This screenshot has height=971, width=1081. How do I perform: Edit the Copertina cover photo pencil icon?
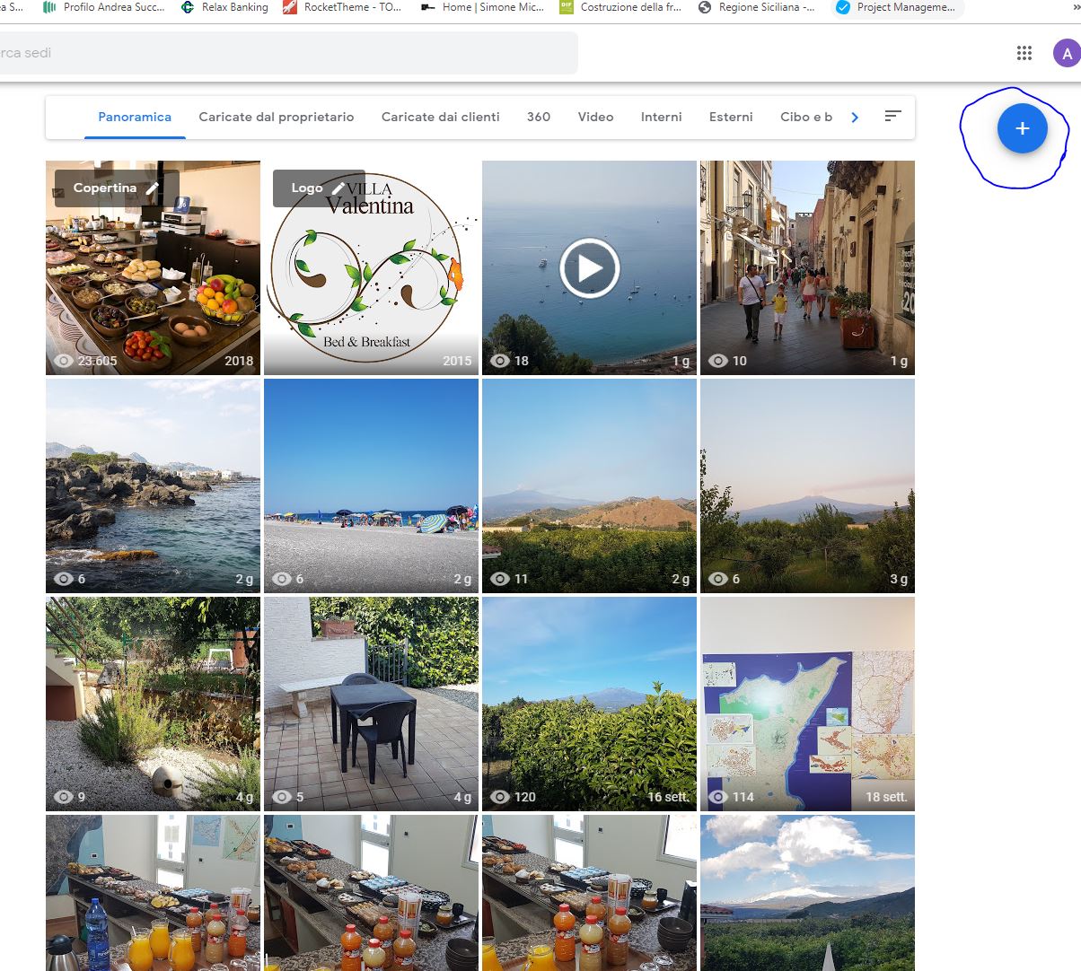[153, 188]
